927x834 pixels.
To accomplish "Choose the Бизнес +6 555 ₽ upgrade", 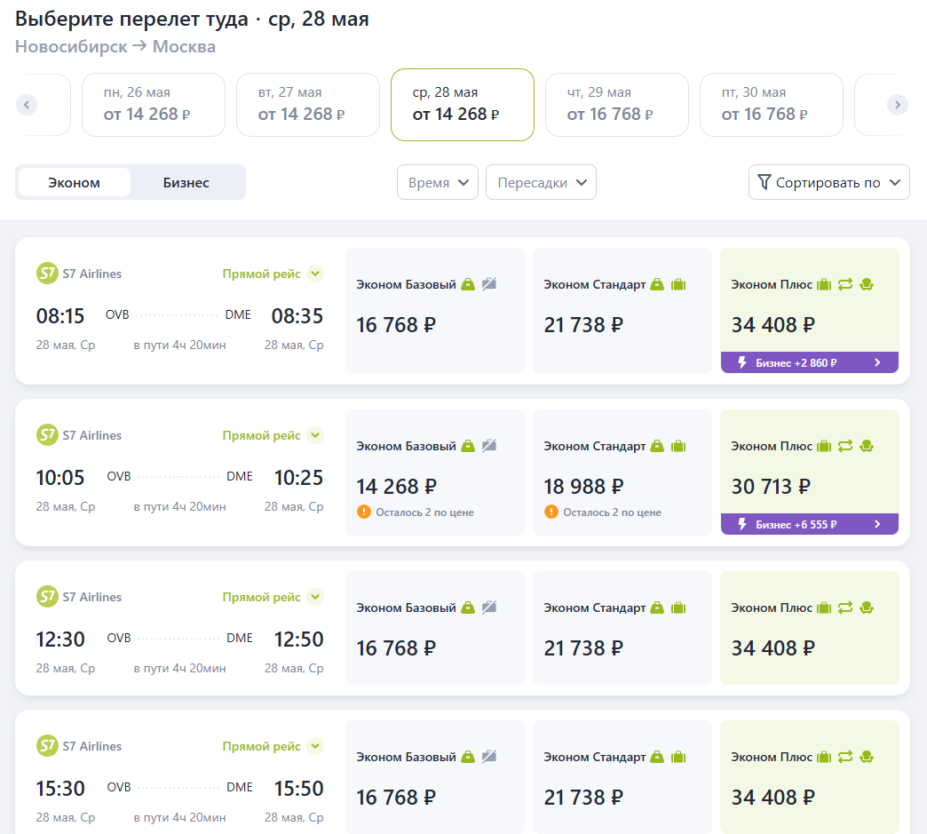I will [x=810, y=524].
